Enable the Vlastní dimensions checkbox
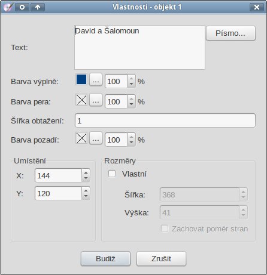 click(x=112, y=174)
